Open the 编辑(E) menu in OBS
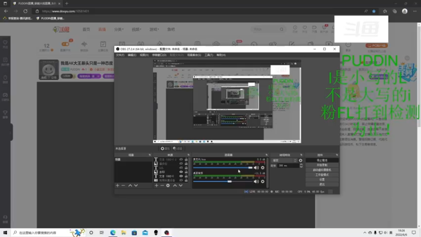The height and width of the screenshot is (237, 421). [x=132, y=55]
